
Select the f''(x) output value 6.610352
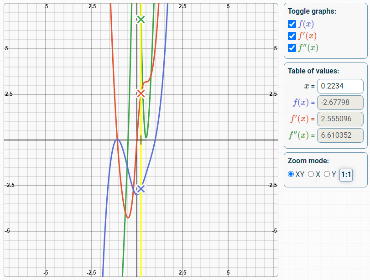pyautogui.click(x=340, y=135)
